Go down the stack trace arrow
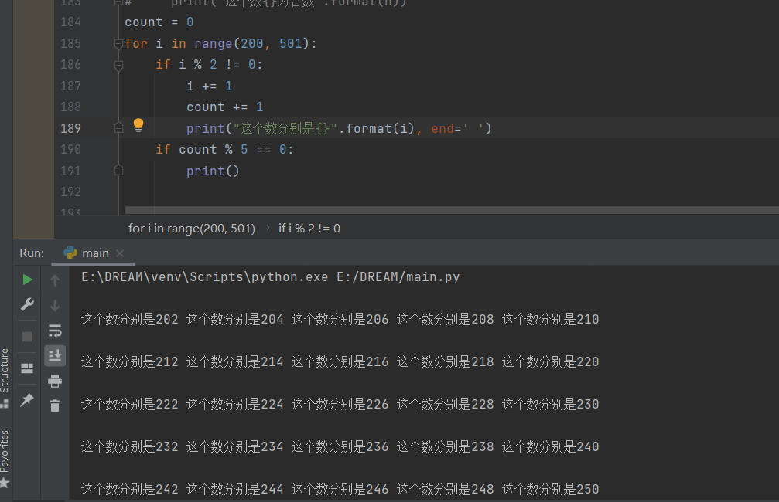 (x=55, y=306)
